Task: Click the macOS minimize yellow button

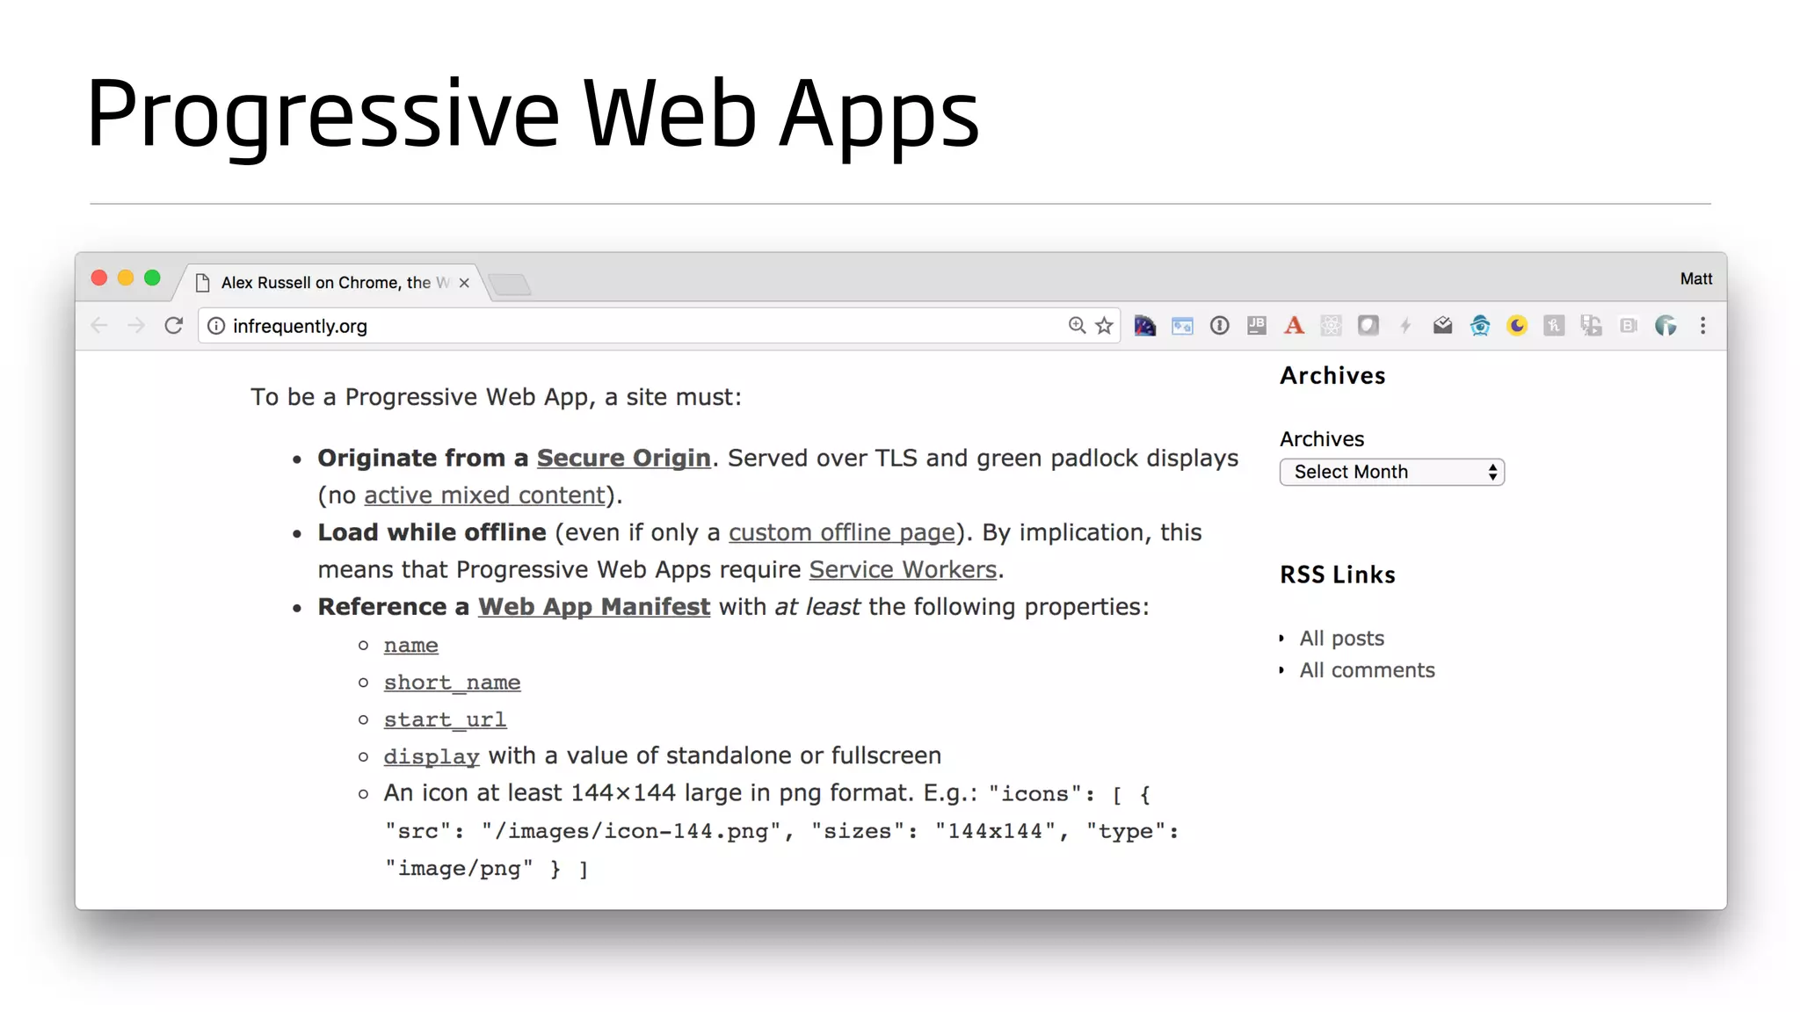Action: tap(126, 278)
